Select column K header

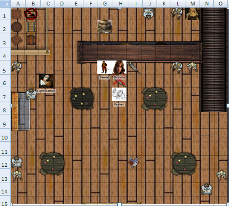click(x=164, y=3)
